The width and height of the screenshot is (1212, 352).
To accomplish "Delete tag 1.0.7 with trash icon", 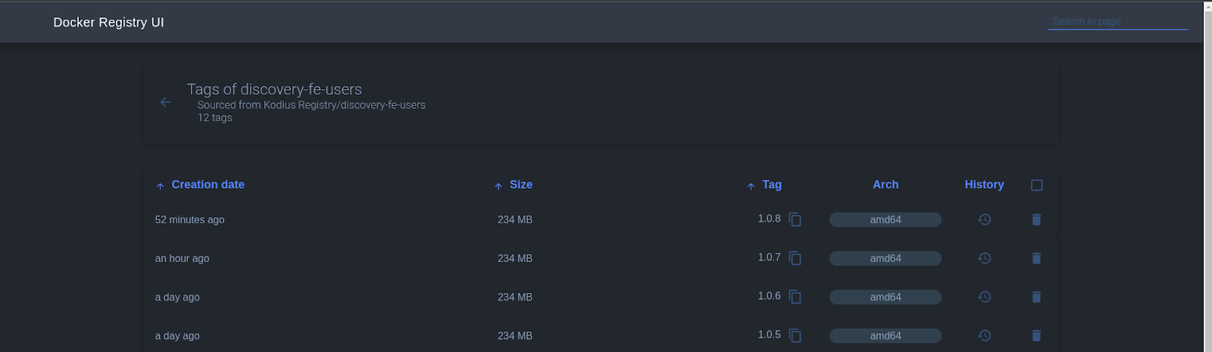I will click(x=1036, y=258).
